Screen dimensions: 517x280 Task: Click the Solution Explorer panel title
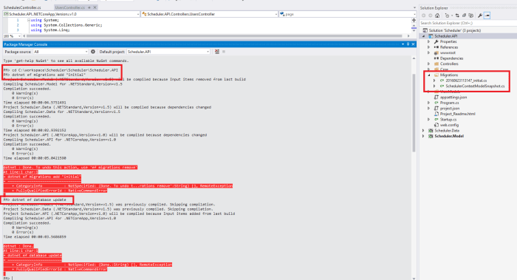(x=434, y=8)
